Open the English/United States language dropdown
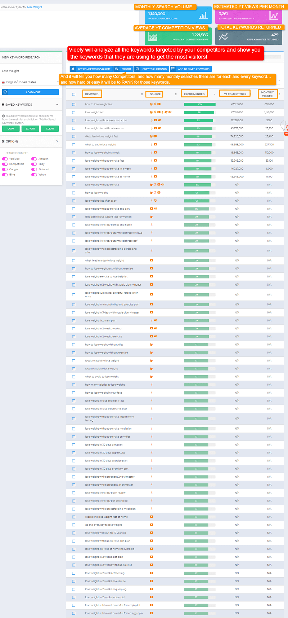Viewport: 288px width, 618px height. point(30,82)
